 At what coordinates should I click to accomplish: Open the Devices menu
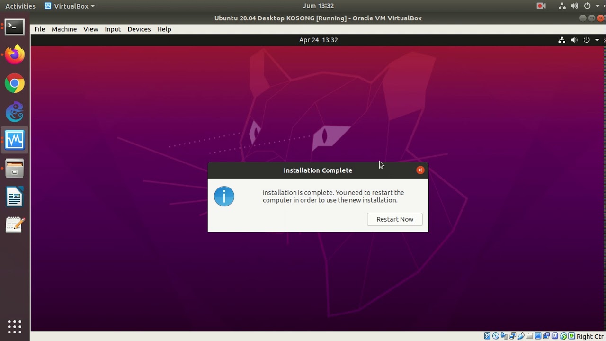pos(139,29)
